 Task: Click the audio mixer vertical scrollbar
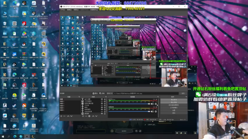click(x=158, y=108)
